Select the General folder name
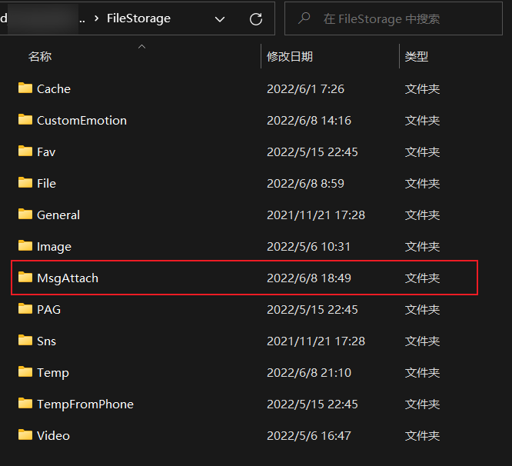 pyautogui.click(x=58, y=215)
